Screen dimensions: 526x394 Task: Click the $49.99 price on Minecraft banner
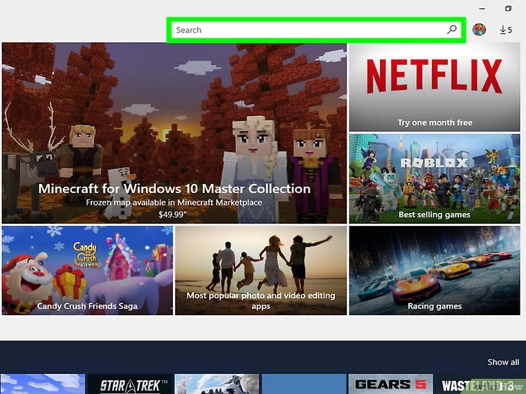pyautogui.click(x=174, y=214)
